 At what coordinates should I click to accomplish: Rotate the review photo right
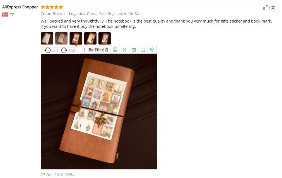click(x=69, y=50)
